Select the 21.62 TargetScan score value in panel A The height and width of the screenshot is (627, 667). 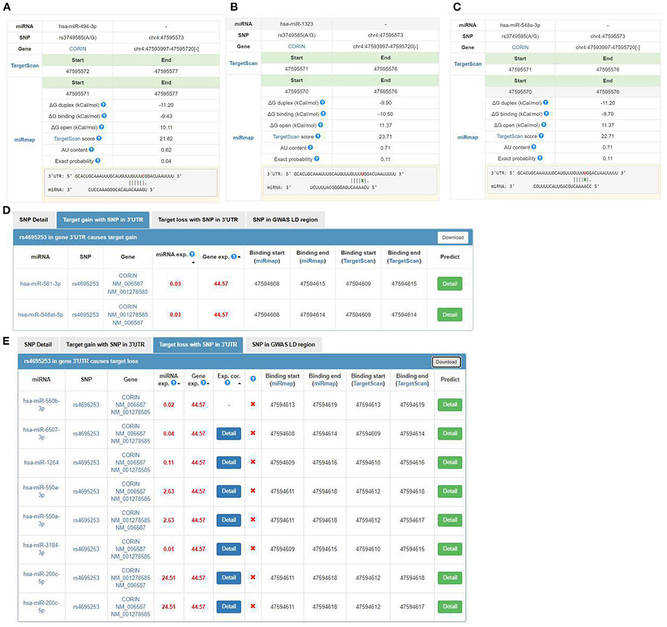(166, 138)
